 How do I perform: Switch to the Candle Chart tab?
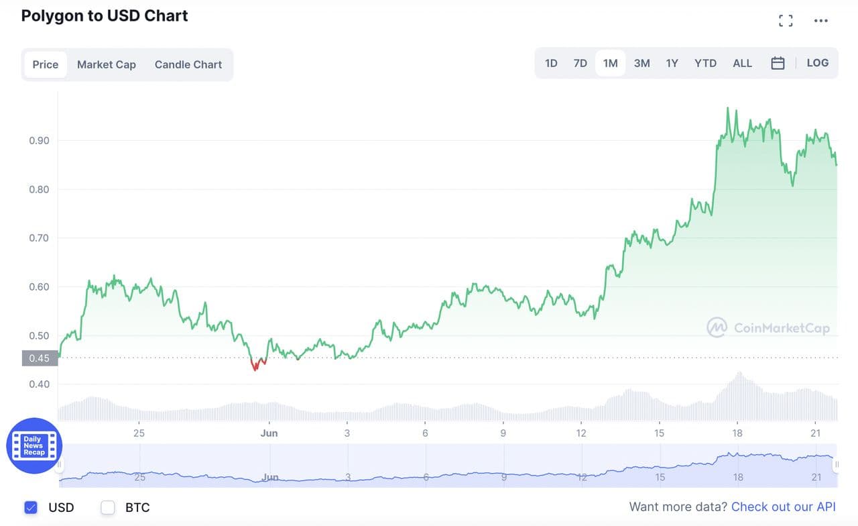[x=188, y=64]
